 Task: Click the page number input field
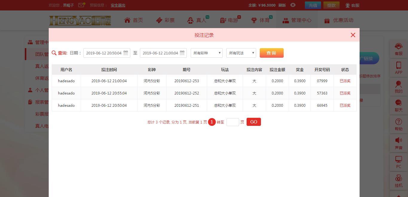click(x=233, y=122)
